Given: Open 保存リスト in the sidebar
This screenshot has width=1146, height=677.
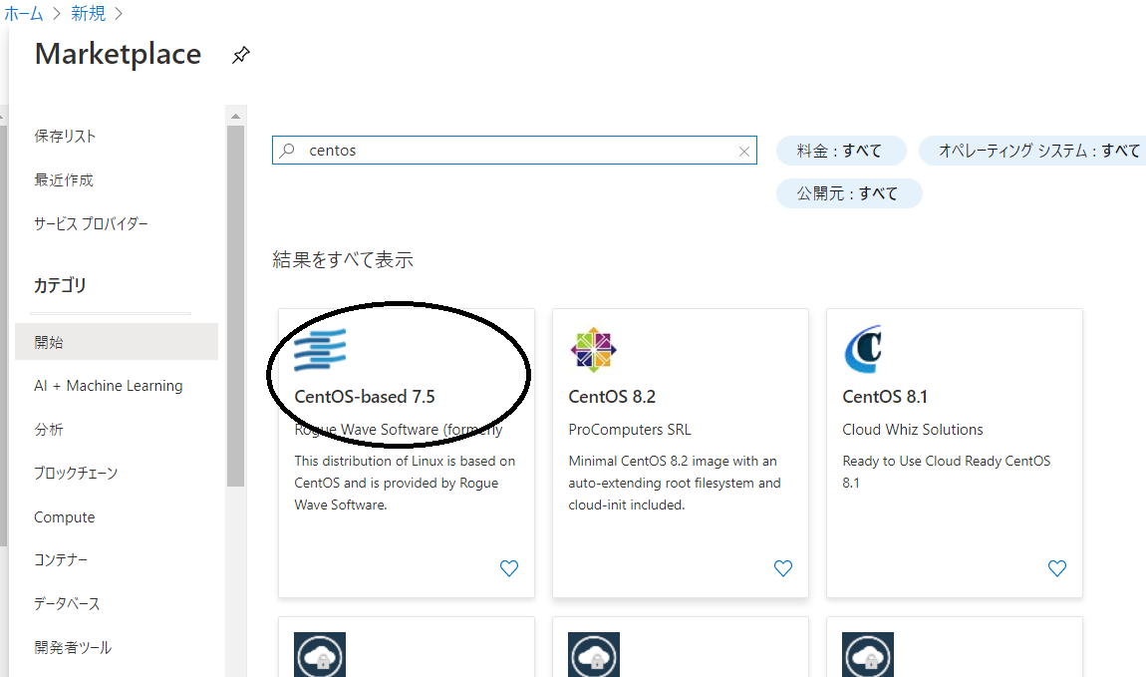Looking at the screenshot, I should tap(65, 136).
